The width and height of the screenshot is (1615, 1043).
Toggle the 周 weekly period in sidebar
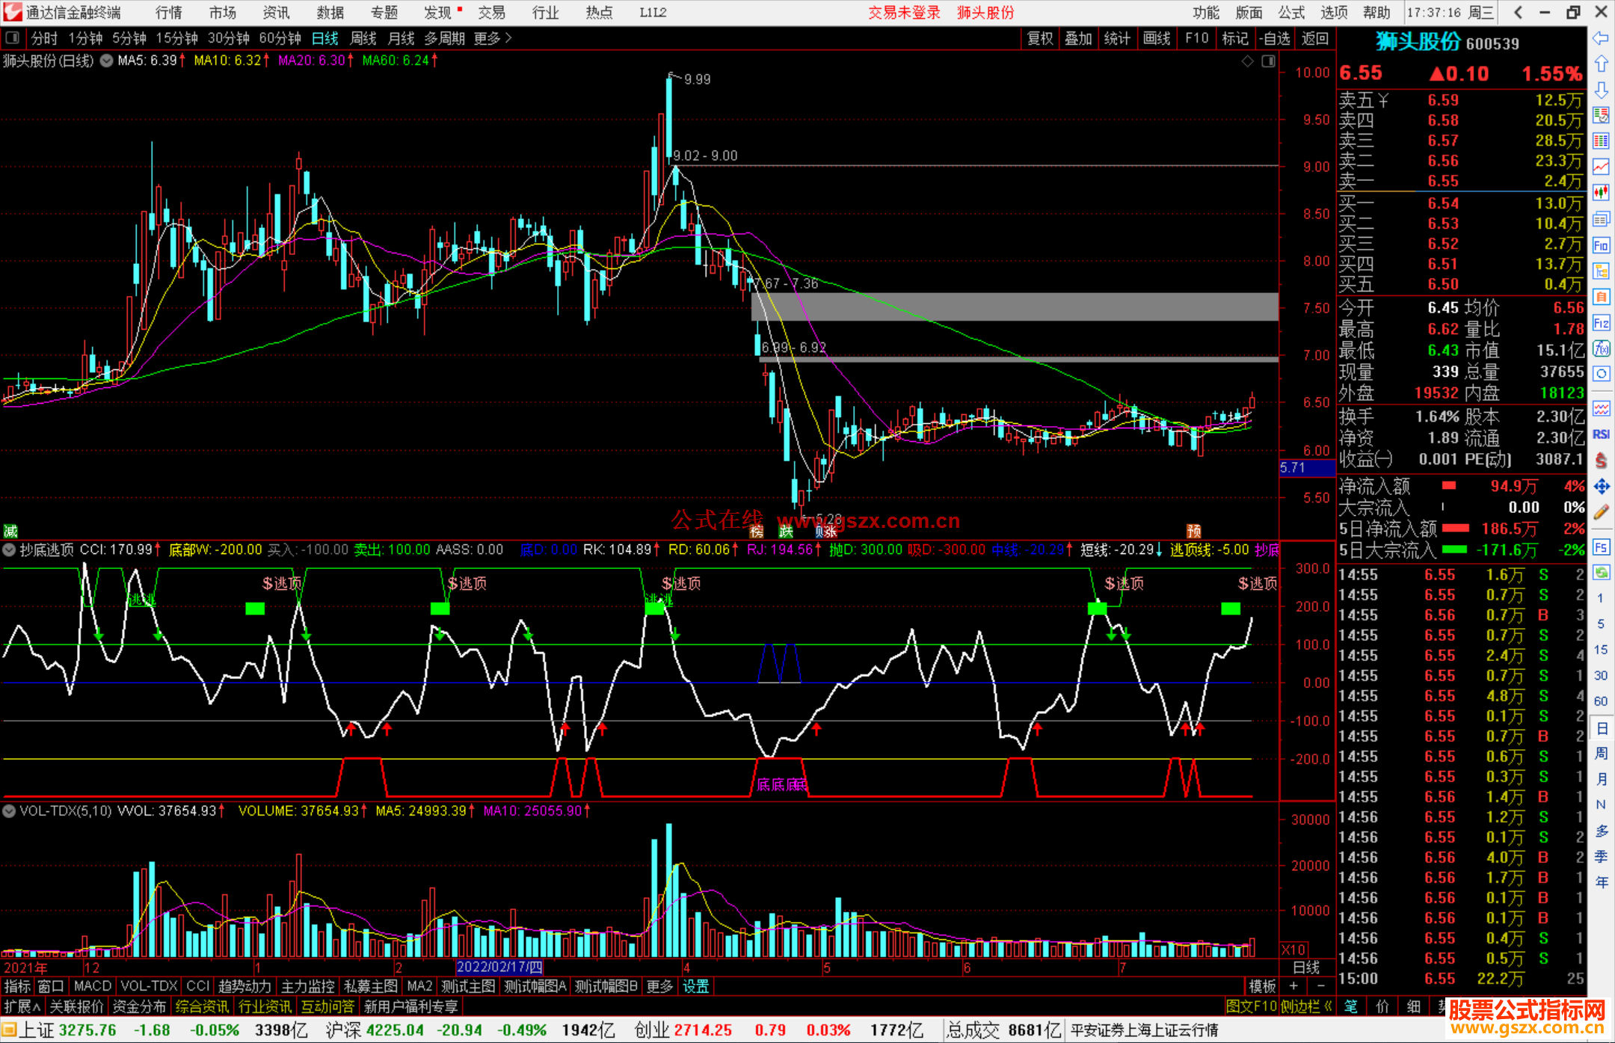click(1601, 753)
